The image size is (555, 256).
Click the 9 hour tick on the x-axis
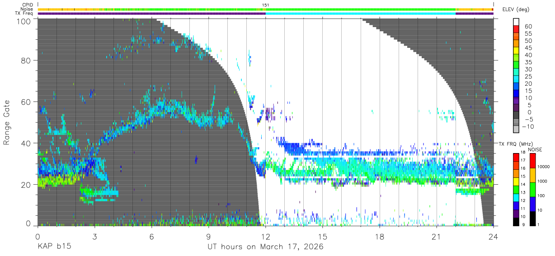pos(209,237)
